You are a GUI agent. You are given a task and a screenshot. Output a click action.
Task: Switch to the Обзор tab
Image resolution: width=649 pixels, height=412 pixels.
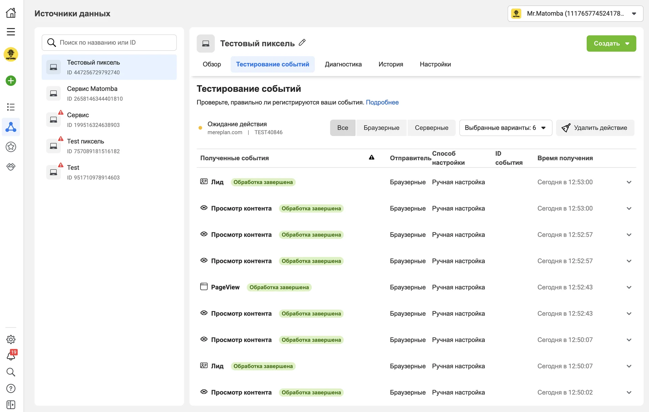pyautogui.click(x=212, y=64)
